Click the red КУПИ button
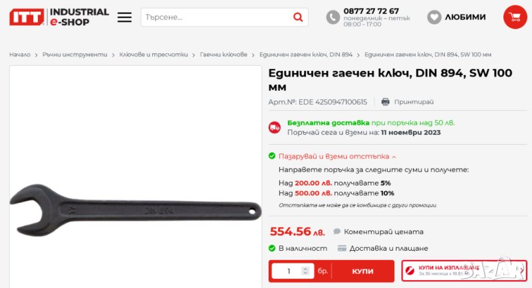This screenshot has height=288, width=532. point(362,271)
